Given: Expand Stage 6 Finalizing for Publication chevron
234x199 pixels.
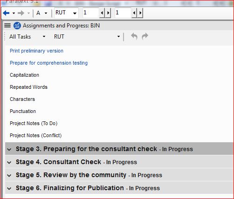Looking at the screenshot, I should (9, 188).
